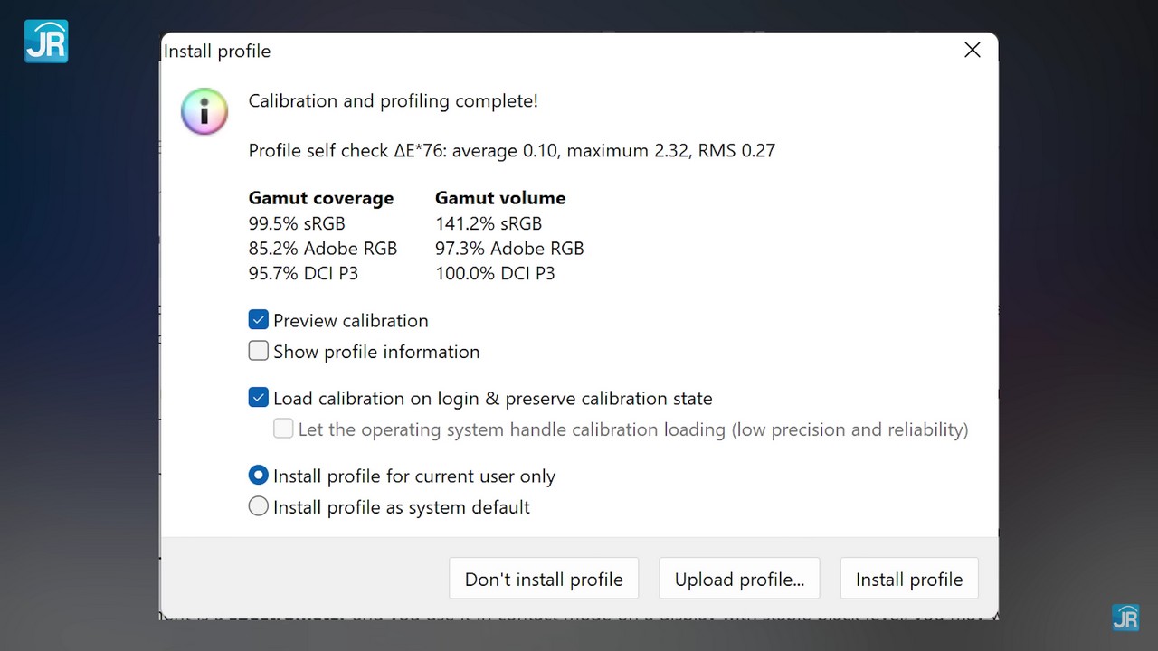Screen dimensions: 1158x651
Task: Close the Install profile dialog
Action: [973, 51]
